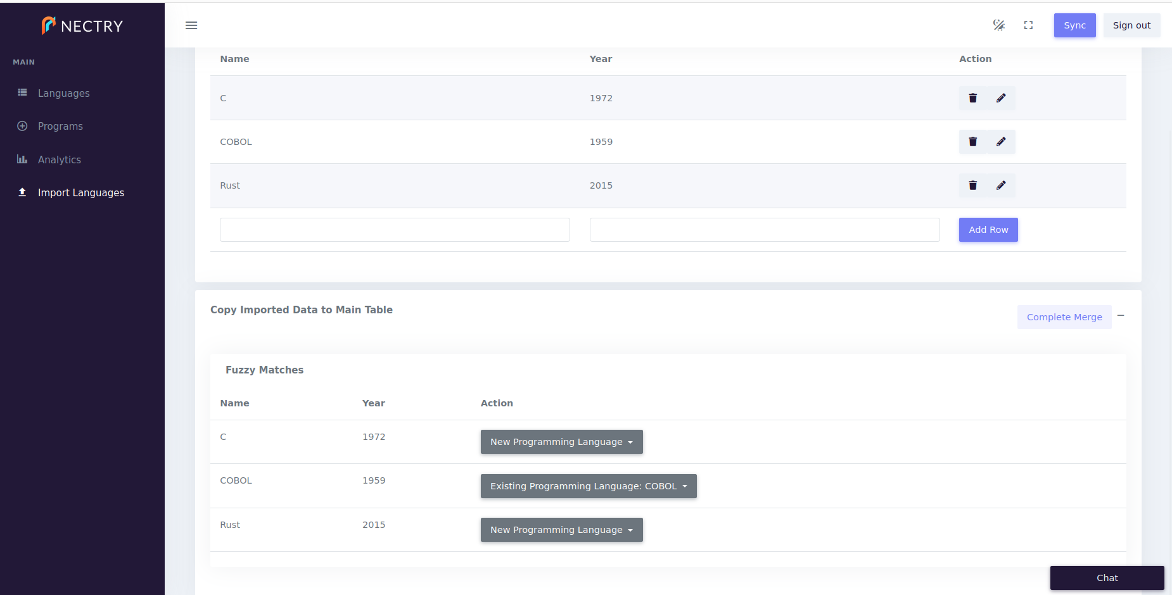Click the theme wand icon in header

coord(999,25)
